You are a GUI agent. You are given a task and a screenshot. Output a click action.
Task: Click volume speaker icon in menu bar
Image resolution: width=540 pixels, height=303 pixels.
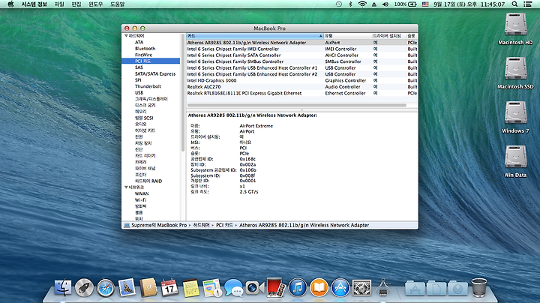click(x=385, y=4)
